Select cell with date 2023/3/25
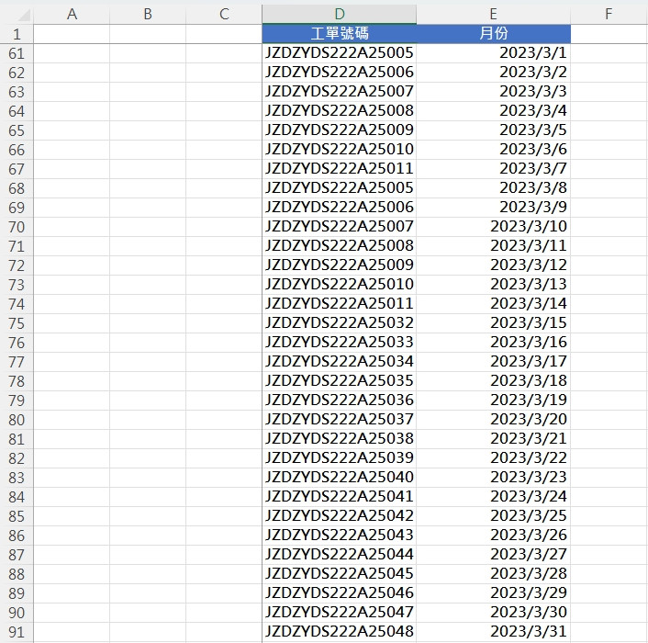This screenshot has width=648, height=643. tap(494, 516)
